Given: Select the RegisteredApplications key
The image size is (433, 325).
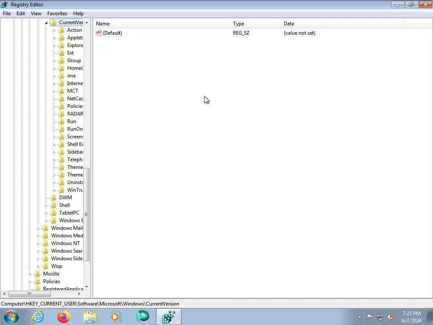Looking at the screenshot, I should [x=63, y=289].
